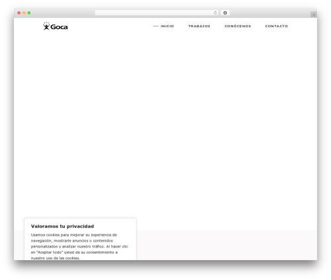Click the cookie text starting 'Usamos cookies para mejorar'
331x280 pixels.
click(x=79, y=246)
